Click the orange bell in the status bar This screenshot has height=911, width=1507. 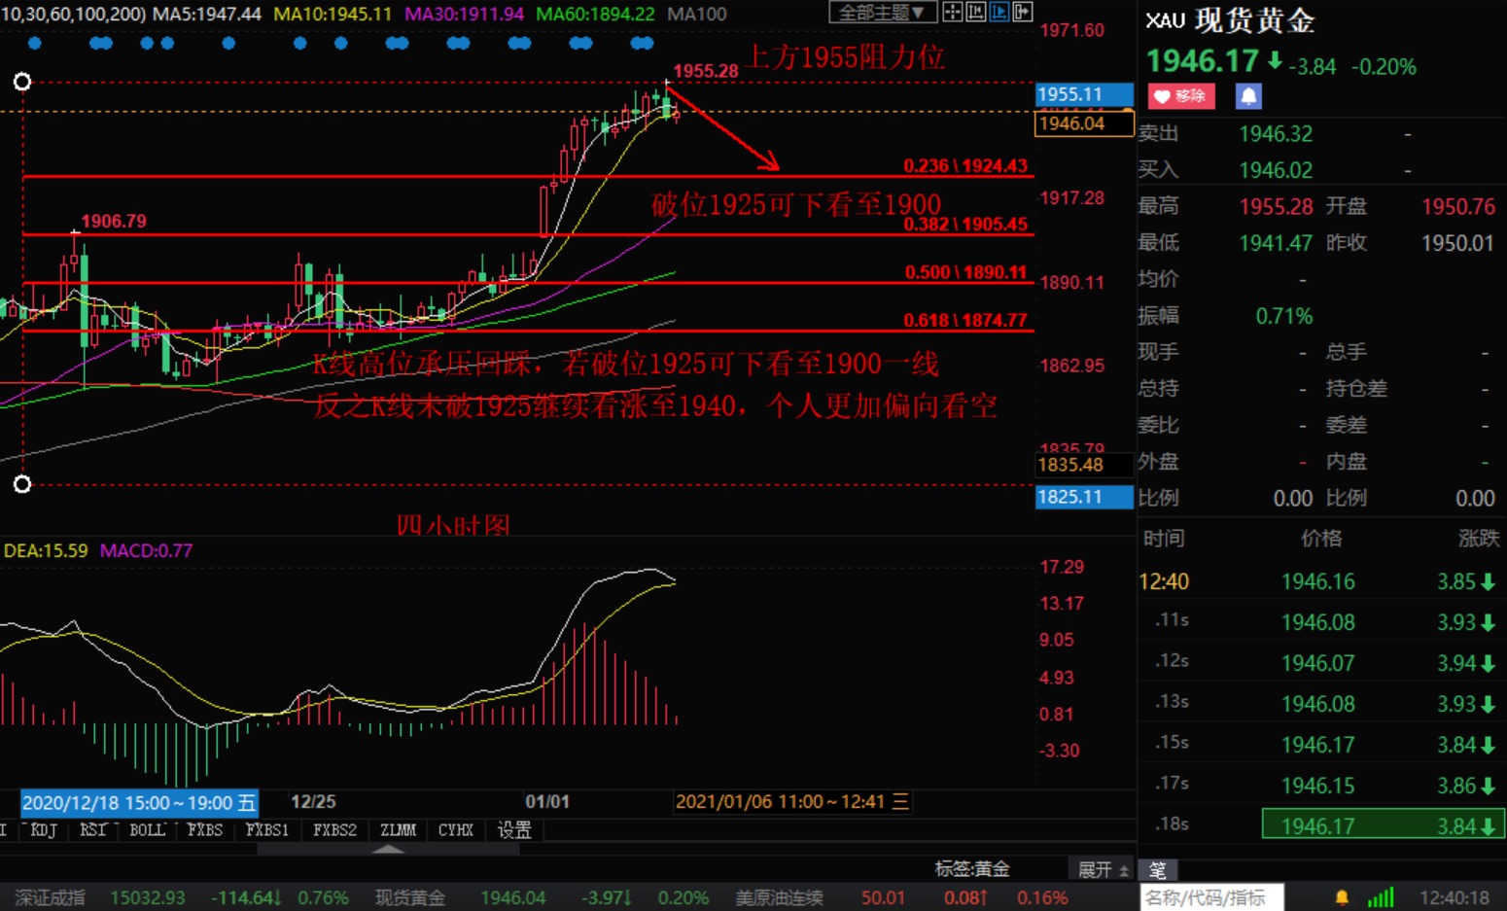1342,897
